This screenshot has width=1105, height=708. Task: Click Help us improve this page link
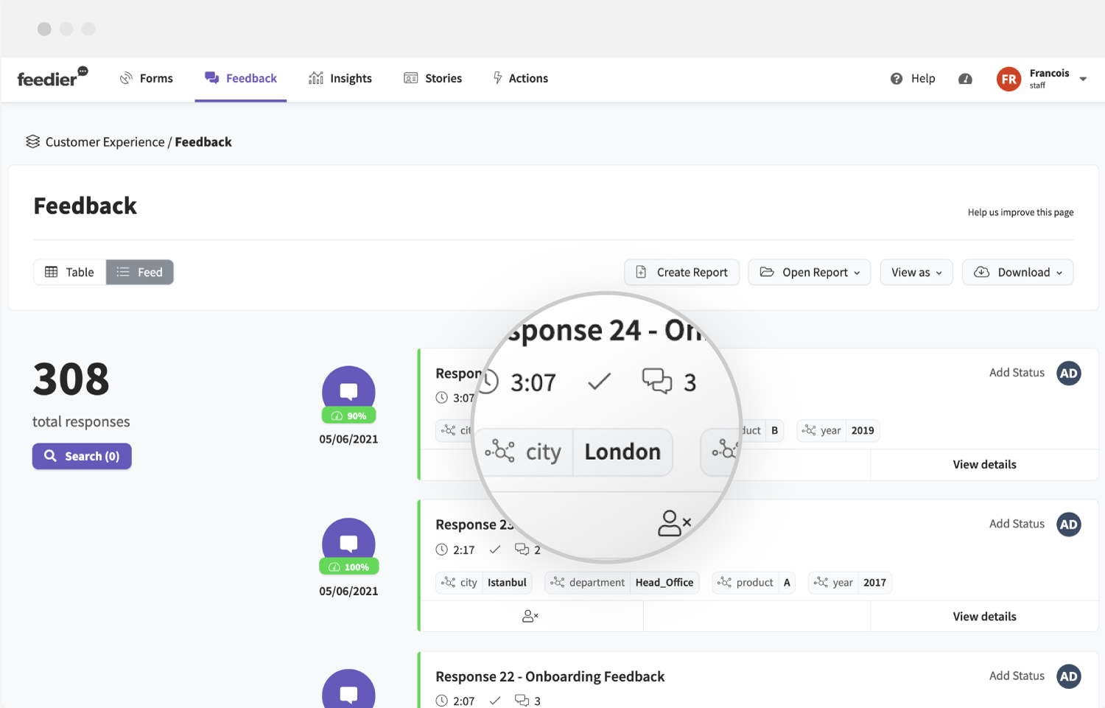[1020, 212]
